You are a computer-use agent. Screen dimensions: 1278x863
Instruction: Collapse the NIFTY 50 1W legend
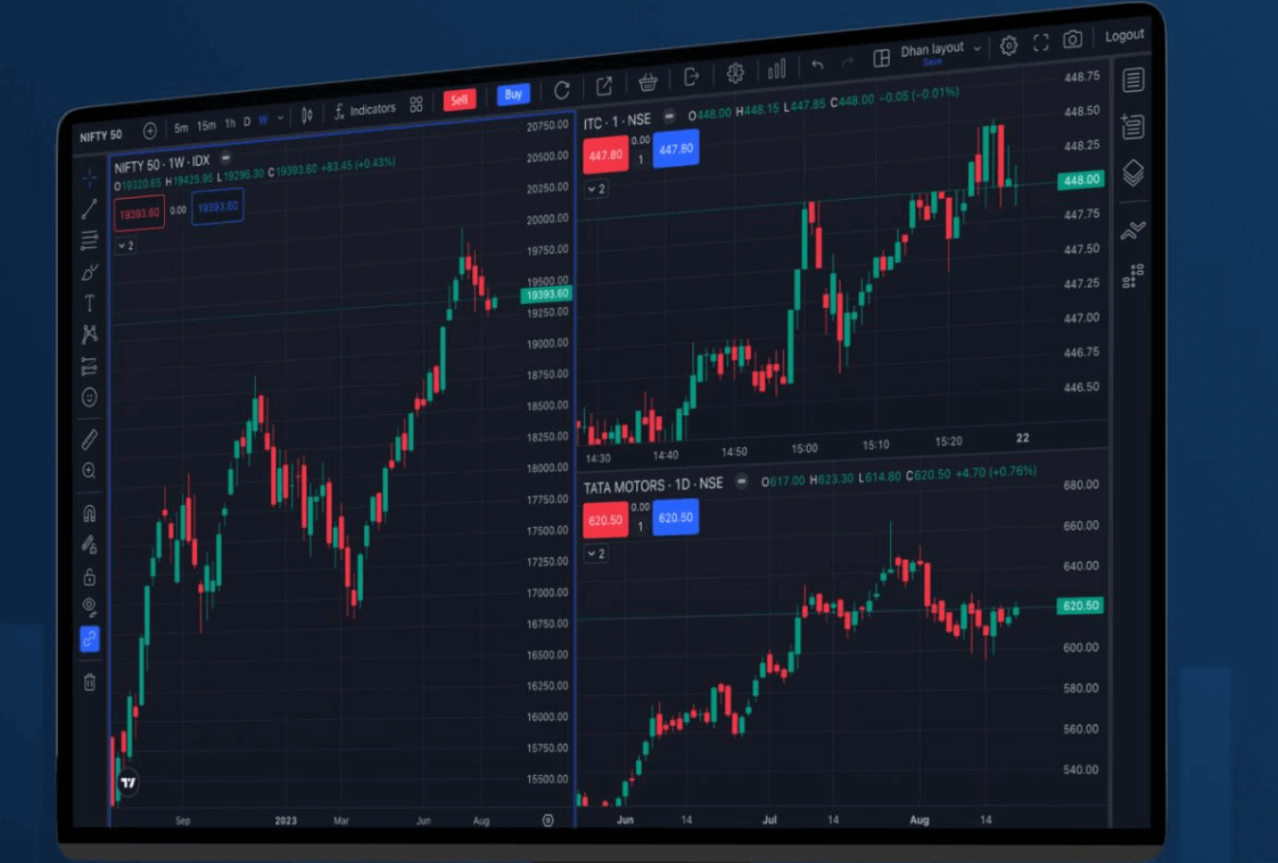click(x=226, y=157)
